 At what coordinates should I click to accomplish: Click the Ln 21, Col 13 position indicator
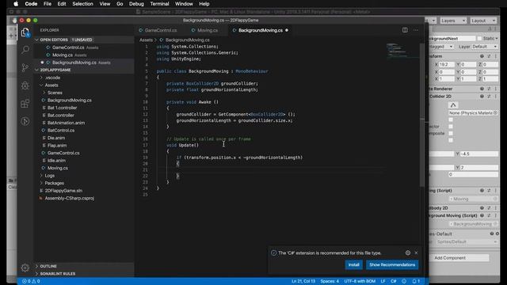pos(303,281)
